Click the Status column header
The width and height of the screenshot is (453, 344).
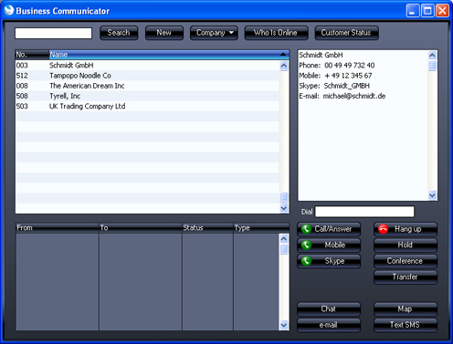point(207,227)
